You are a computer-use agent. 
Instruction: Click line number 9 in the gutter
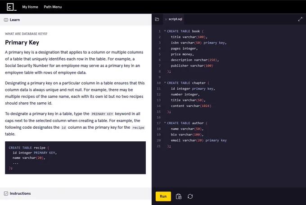point(159,77)
